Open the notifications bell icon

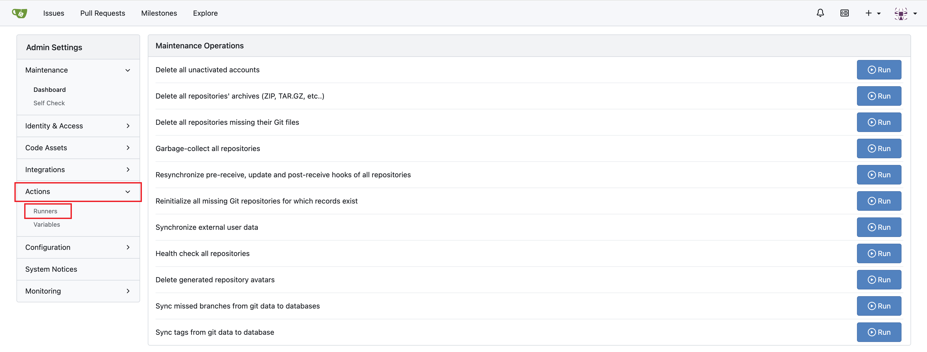(820, 13)
